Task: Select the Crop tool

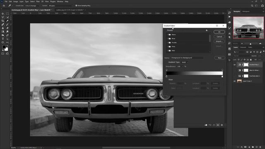Action: pos(3,21)
